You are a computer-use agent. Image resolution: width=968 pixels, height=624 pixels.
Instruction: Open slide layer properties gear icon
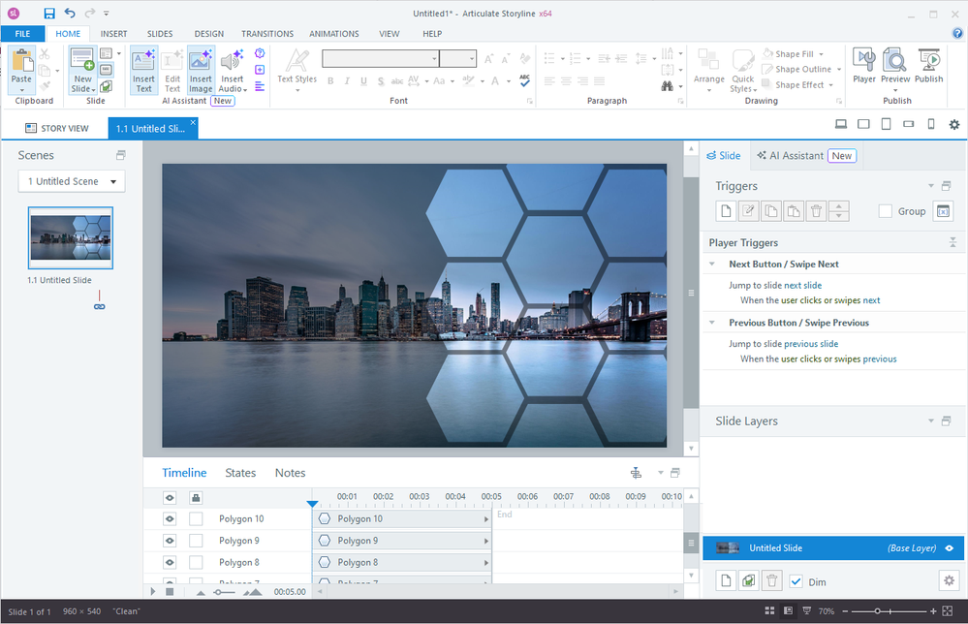(949, 580)
